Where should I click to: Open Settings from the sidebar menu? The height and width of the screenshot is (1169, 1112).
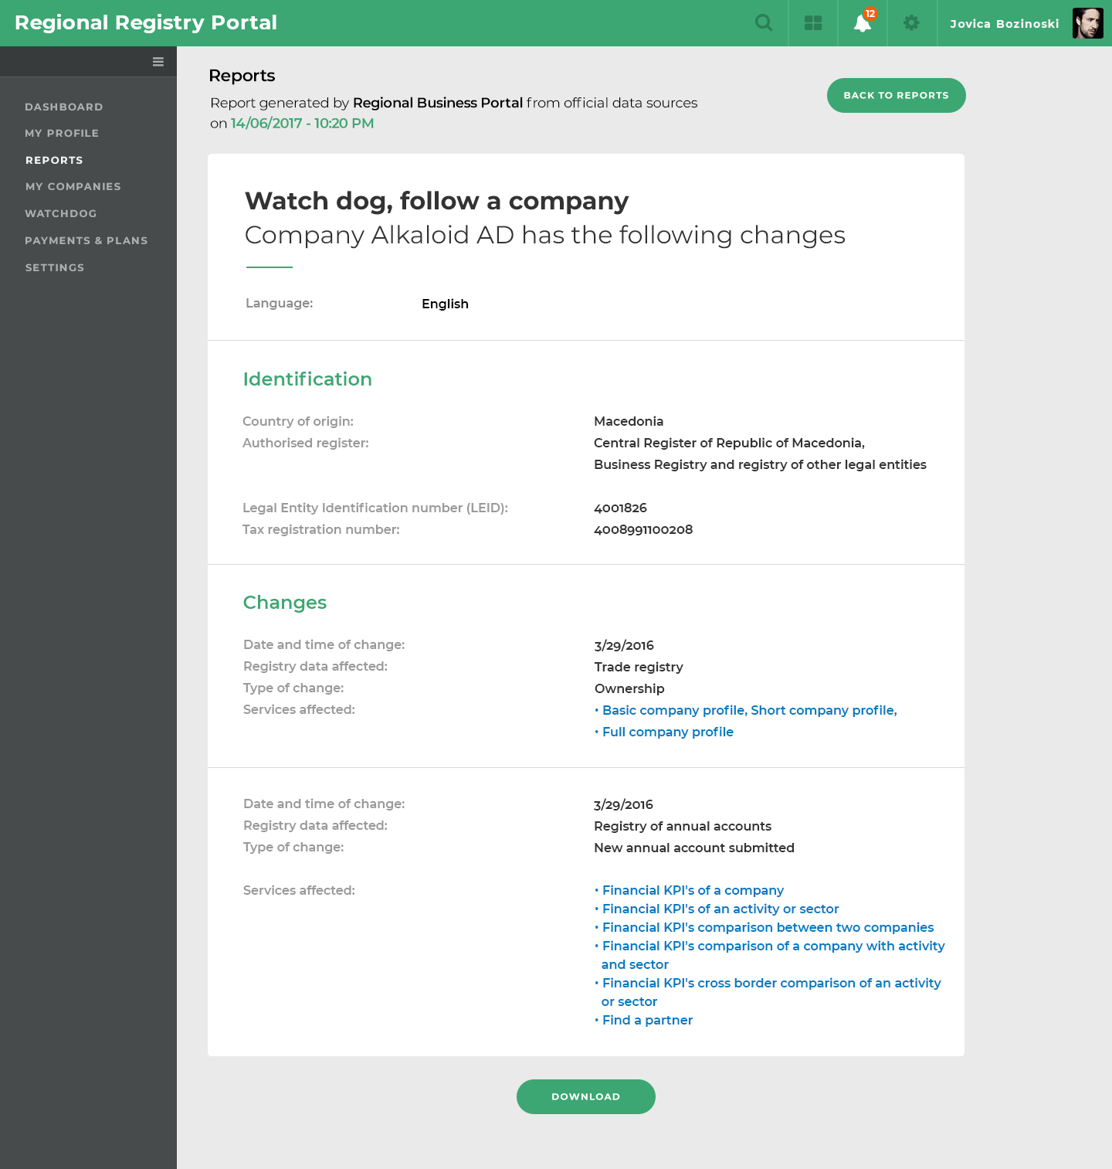[55, 267]
